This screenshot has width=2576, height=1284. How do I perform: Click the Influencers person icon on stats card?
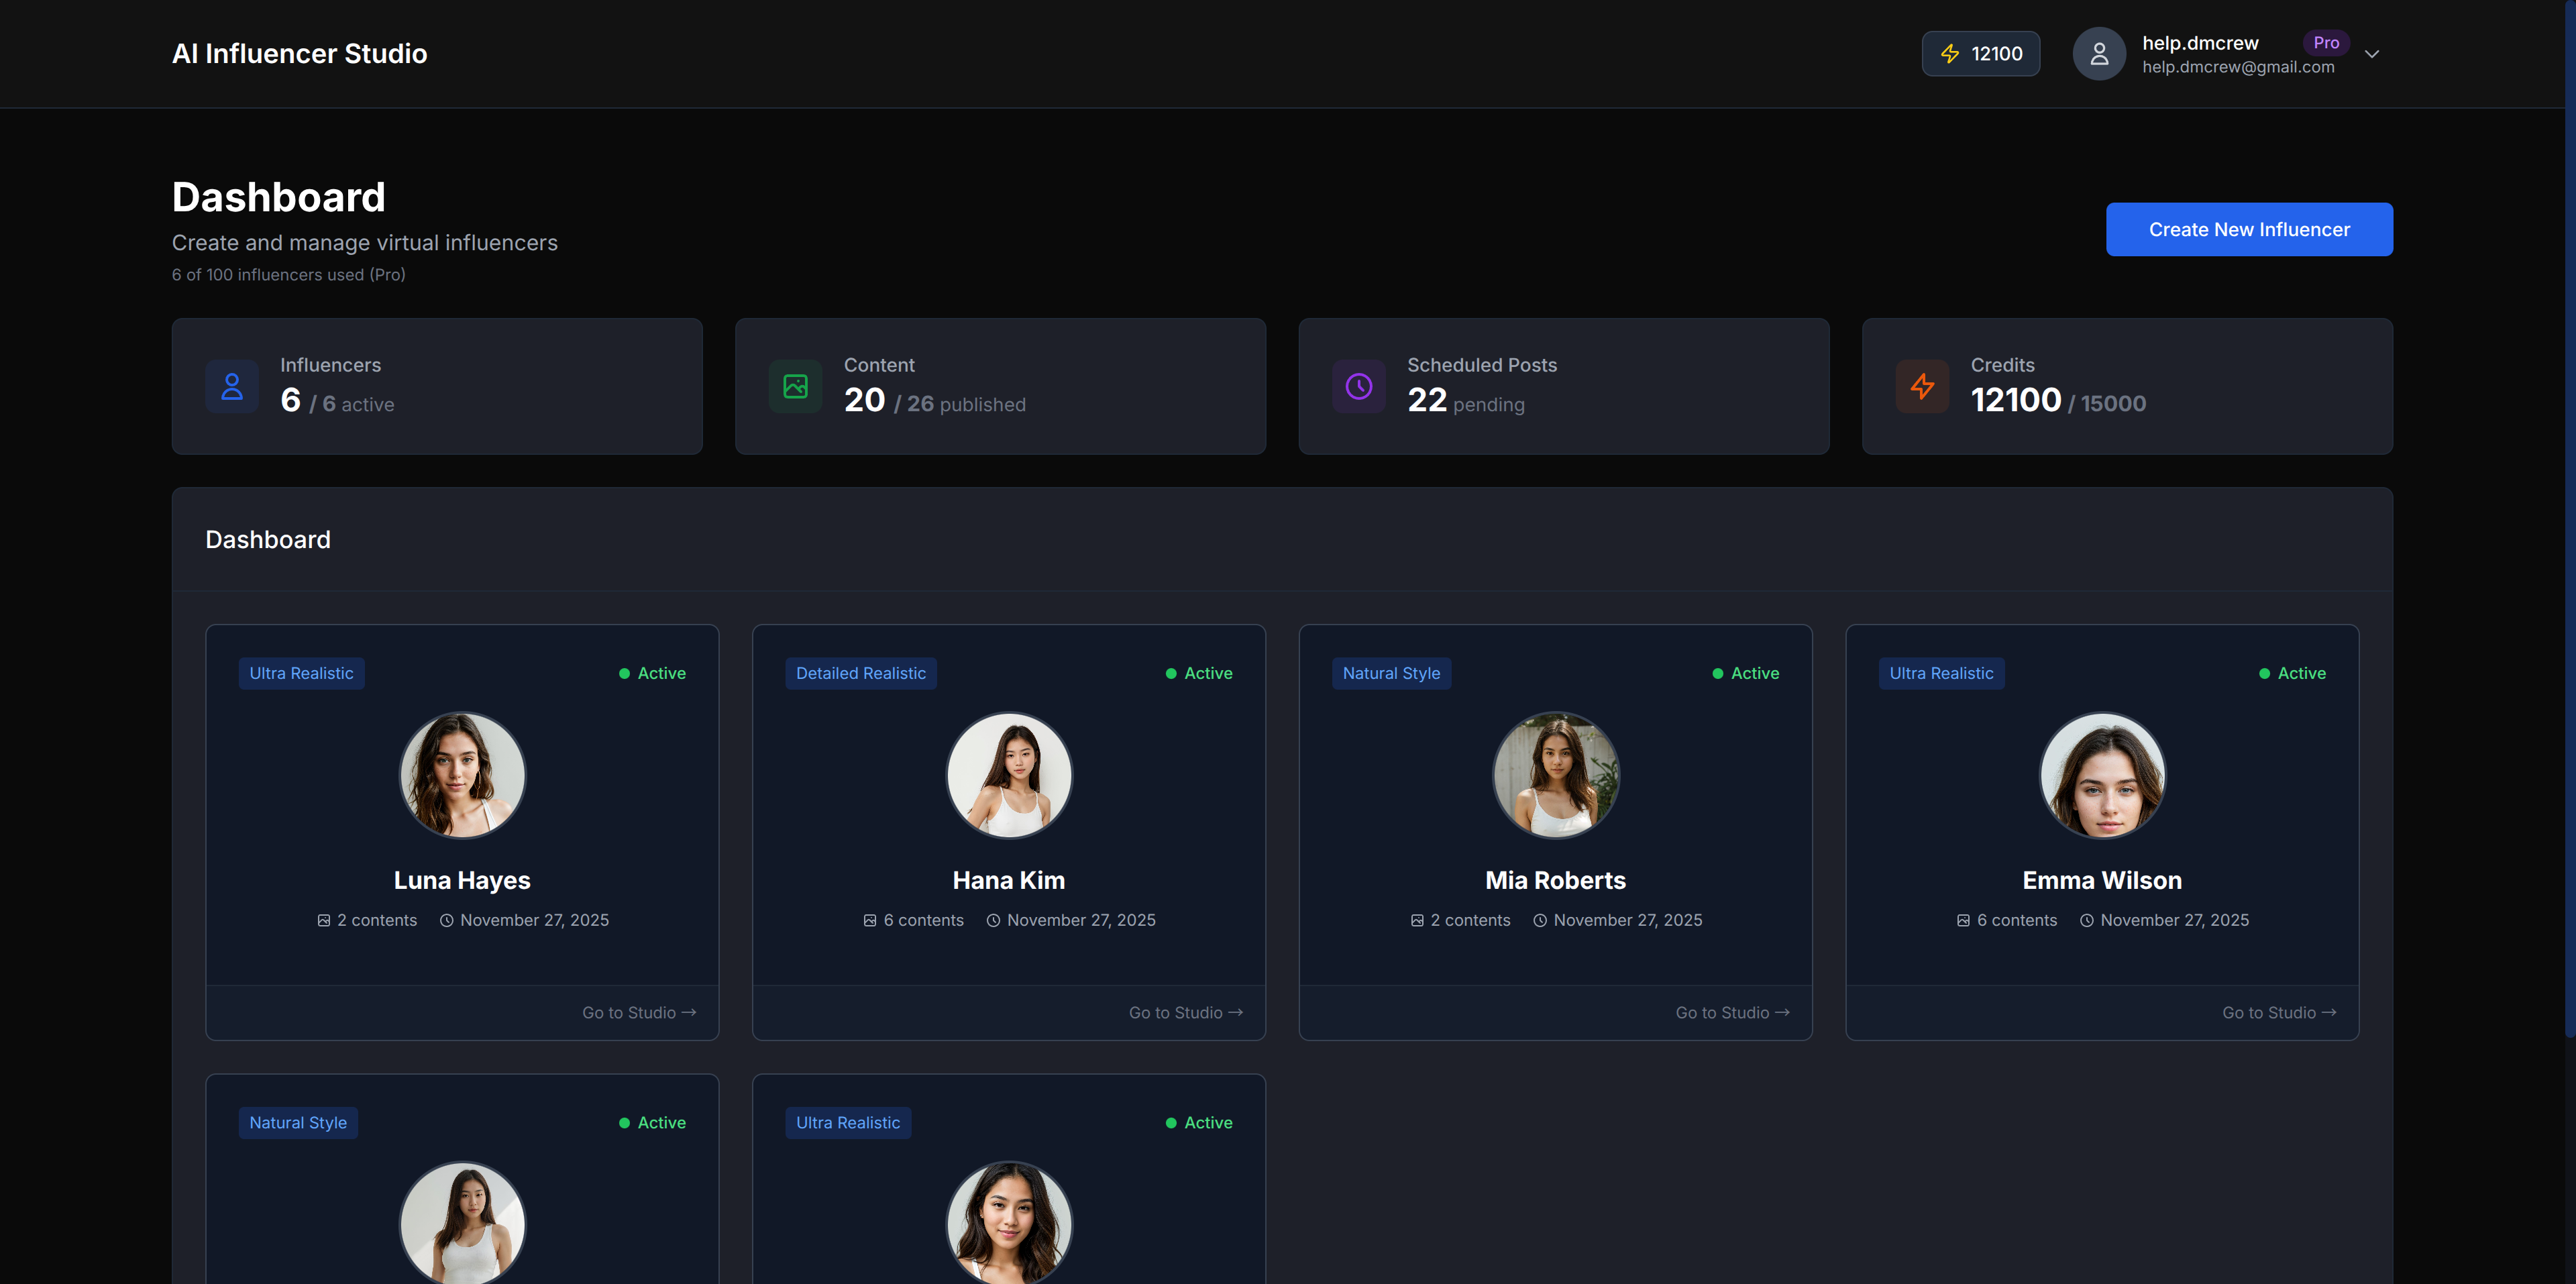pos(232,386)
